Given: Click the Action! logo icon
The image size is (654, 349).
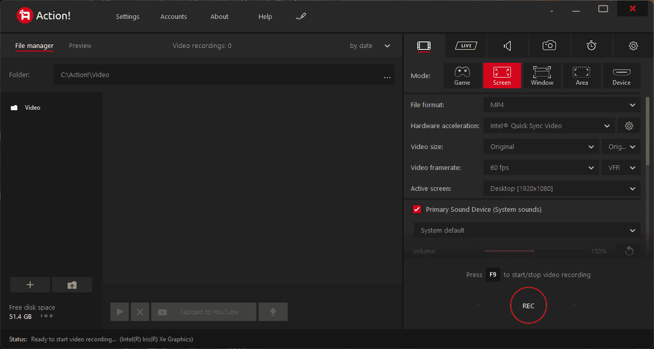Looking at the screenshot, I should [25, 16].
